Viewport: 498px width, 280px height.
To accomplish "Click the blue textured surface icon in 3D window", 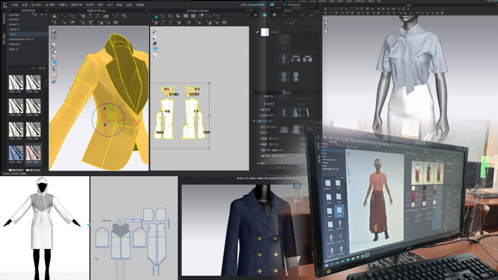I will [54, 63].
